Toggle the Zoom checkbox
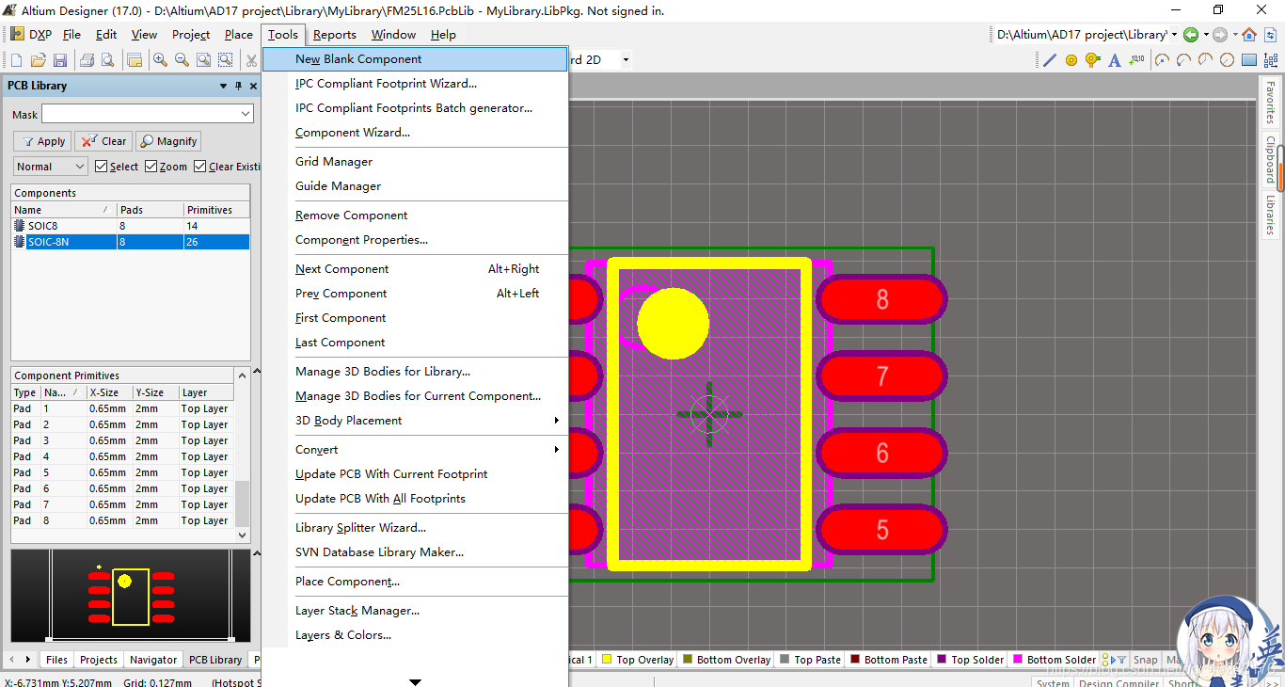This screenshot has height=687, width=1285. click(151, 167)
